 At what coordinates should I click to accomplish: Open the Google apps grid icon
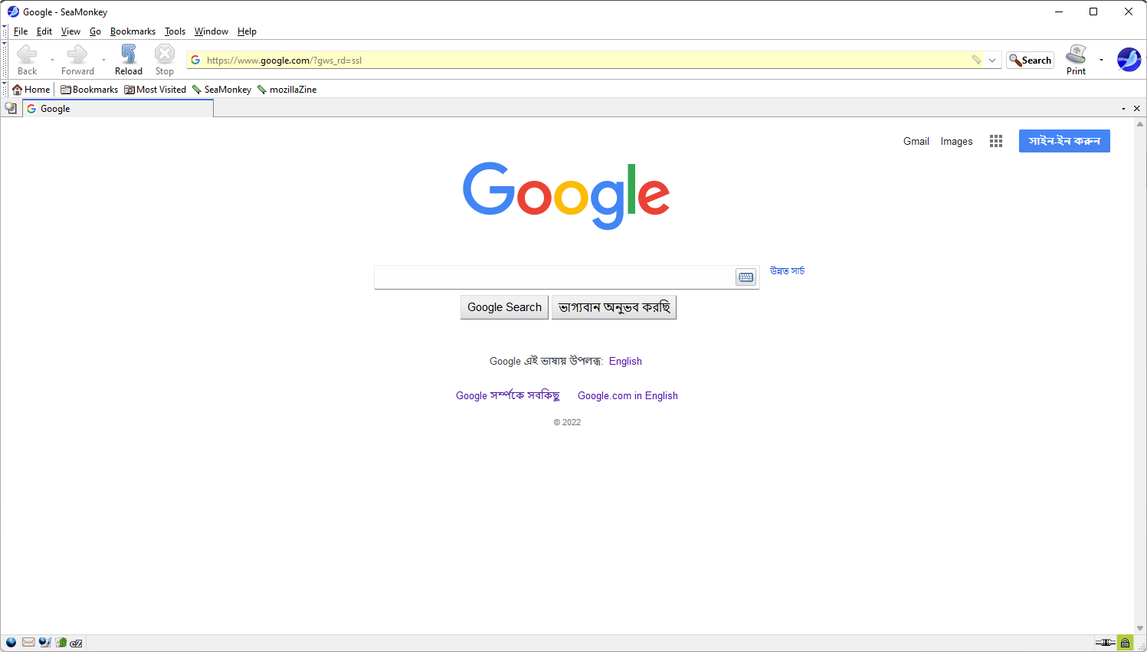[996, 141]
